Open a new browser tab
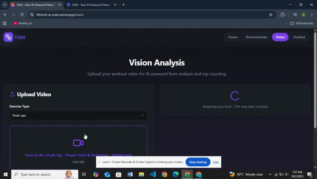 [x=123, y=5]
